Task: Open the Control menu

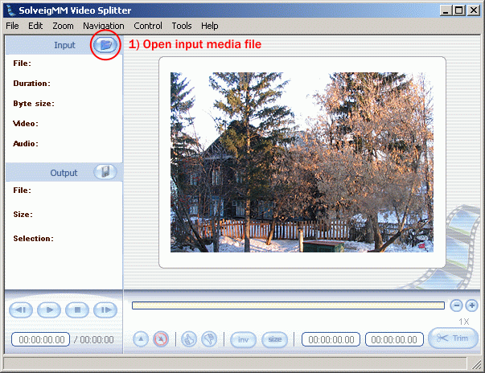Action: 148,26
